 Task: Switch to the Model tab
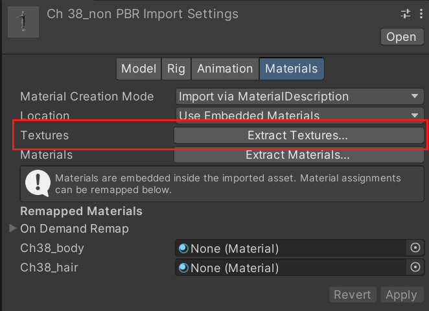coord(139,69)
